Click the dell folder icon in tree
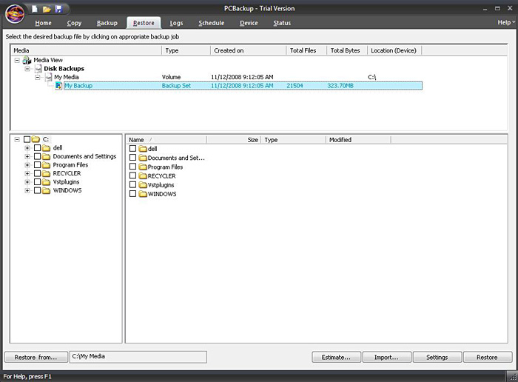518x382 pixels. (46, 148)
